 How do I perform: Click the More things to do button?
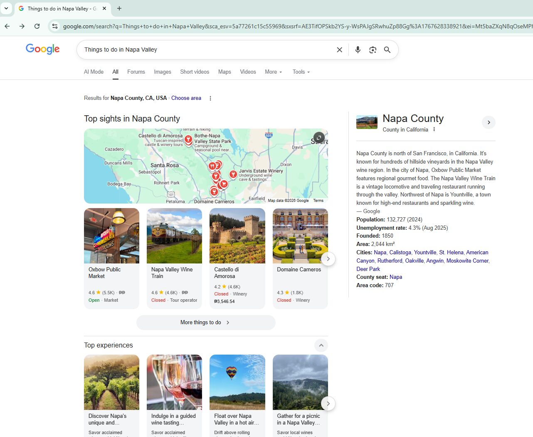point(205,323)
